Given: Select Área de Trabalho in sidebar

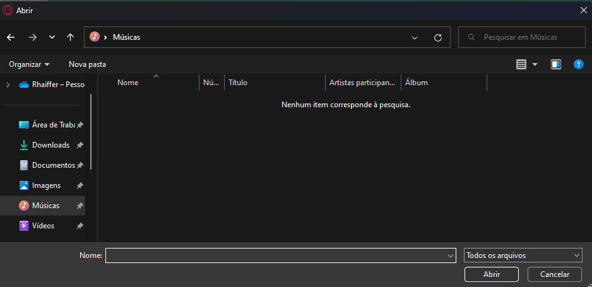Looking at the screenshot, I should [x=53, y=125].
